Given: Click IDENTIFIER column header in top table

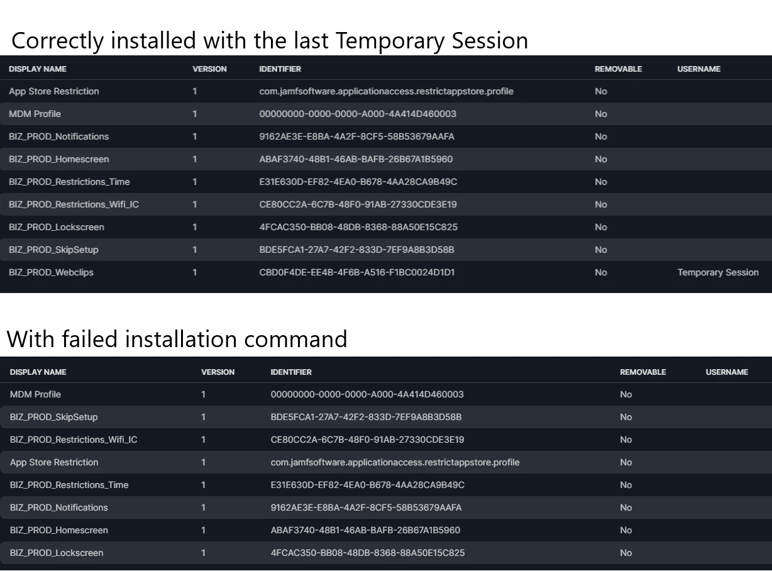Looking at the screenshot, I should point(280,69).
